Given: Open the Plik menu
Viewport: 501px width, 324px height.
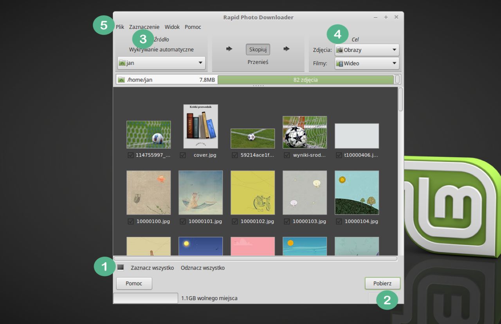Looking at the screenshot, I should (x=120, y=27).
